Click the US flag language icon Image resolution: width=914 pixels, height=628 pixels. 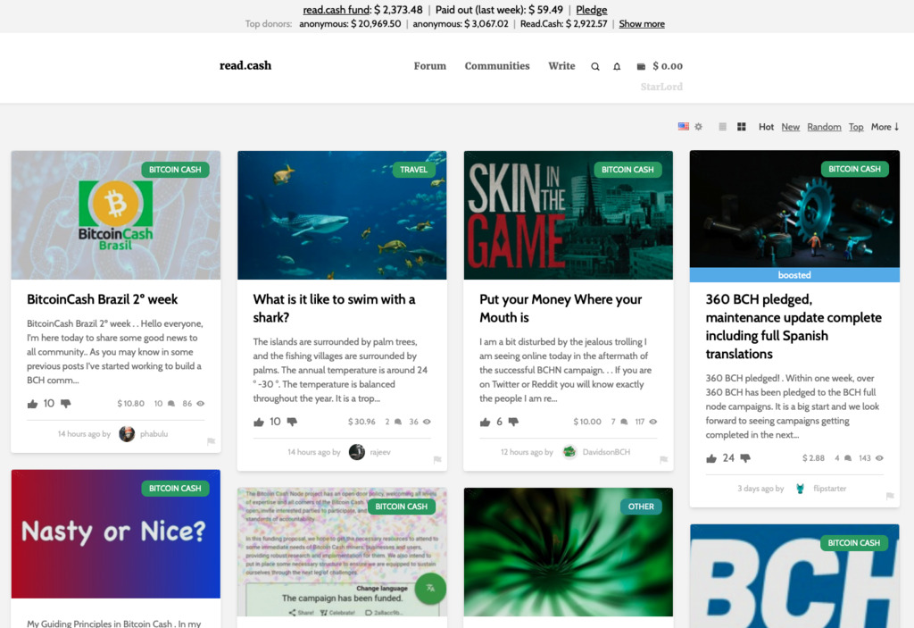pyautogui.click(x=684, y=126)
